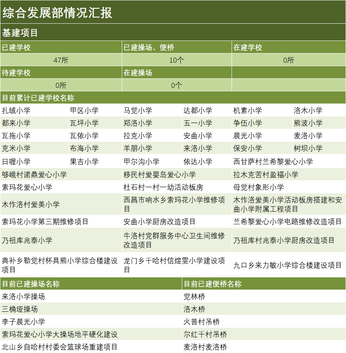Click the cell 母觉村象形小学
The image size is (346, 353).
[289, 187]
